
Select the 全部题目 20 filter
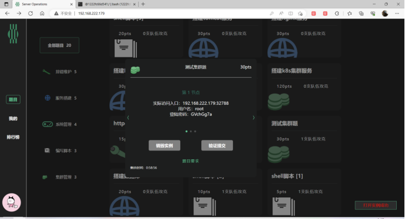(60, 45)
